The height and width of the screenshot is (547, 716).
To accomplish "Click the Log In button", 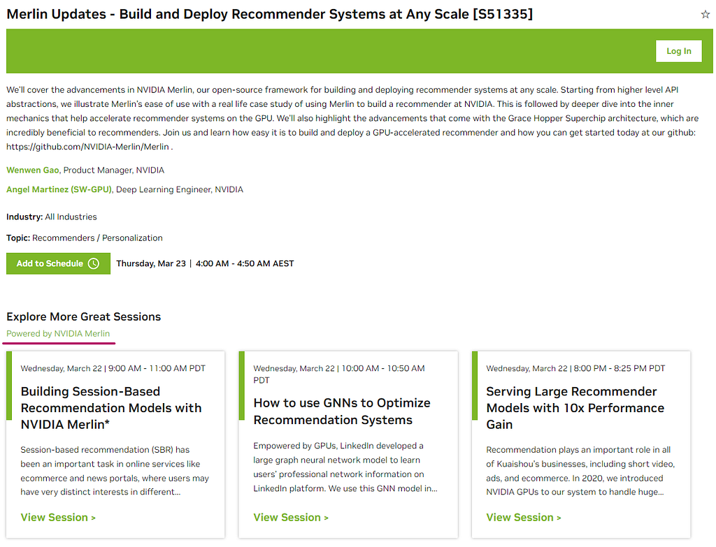I will pos(678,51).
